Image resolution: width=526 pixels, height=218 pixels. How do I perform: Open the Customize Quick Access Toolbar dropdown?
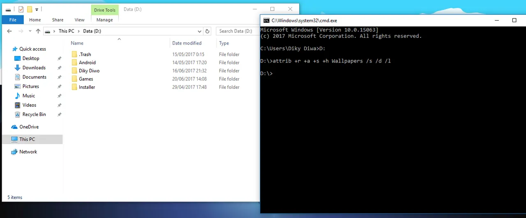(x=37, y=9)
